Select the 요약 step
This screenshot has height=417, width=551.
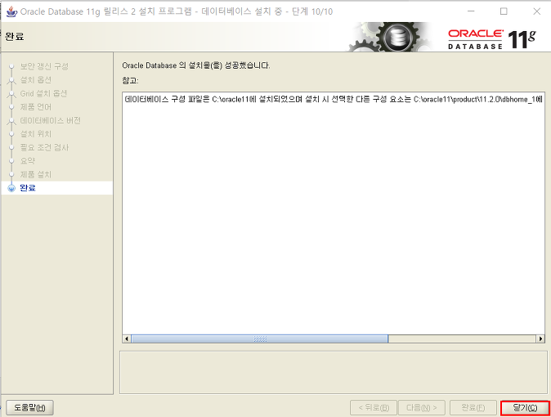[x=28, y=161]
